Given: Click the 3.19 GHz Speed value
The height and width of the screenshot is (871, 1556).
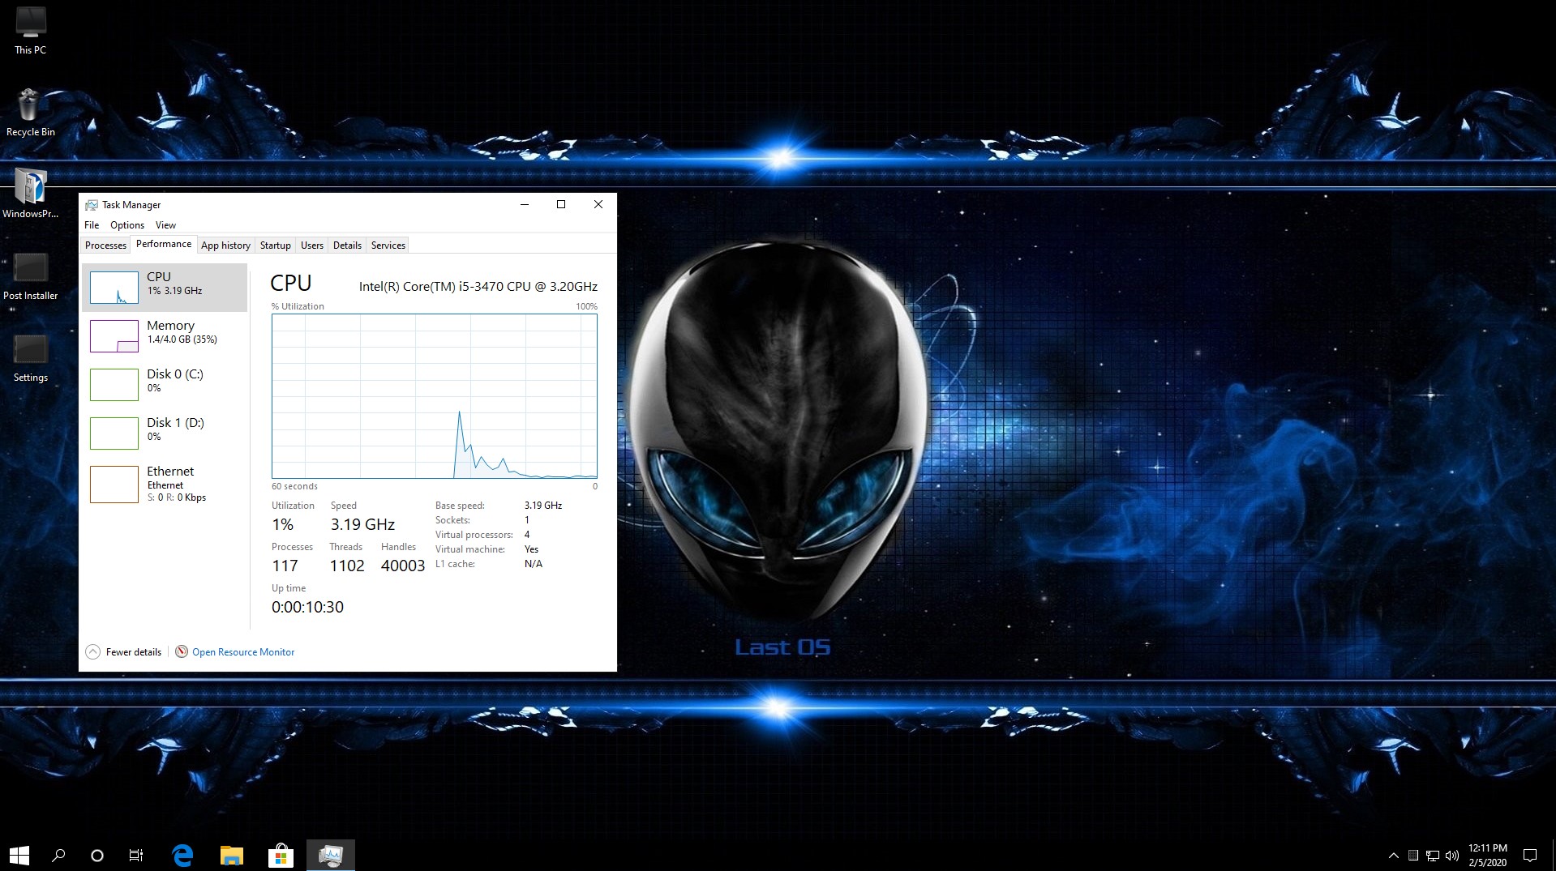Looking at the screenshot, I should pyautogui.click(x=362, y=525).
